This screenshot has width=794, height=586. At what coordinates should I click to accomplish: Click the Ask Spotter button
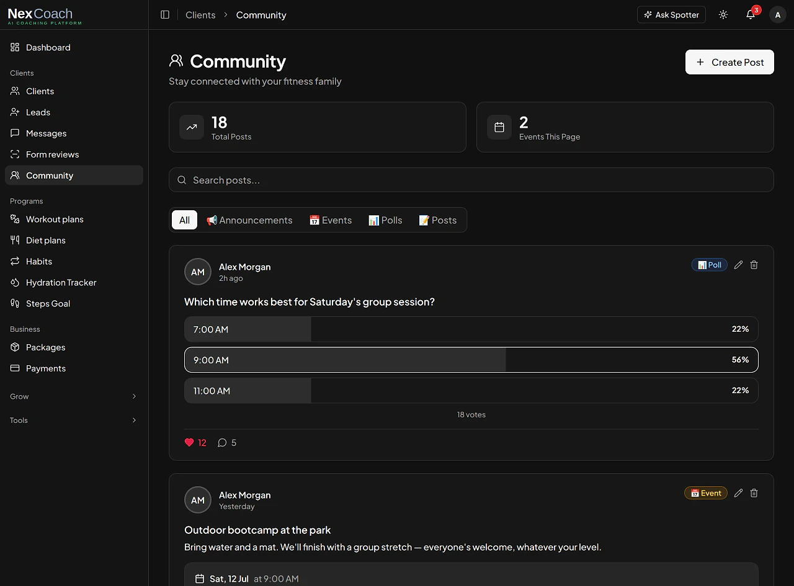(x=671, y=15)
